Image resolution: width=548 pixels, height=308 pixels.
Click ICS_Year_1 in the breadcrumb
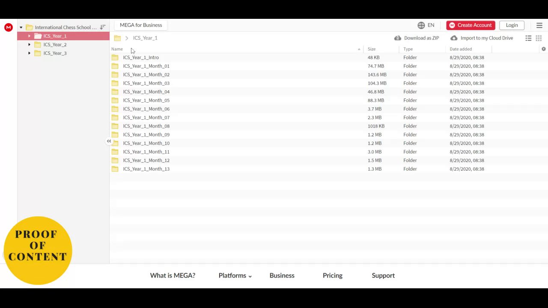tap(145, 38)
